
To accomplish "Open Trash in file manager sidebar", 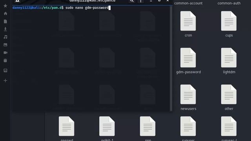I will [x=5, y=60].
